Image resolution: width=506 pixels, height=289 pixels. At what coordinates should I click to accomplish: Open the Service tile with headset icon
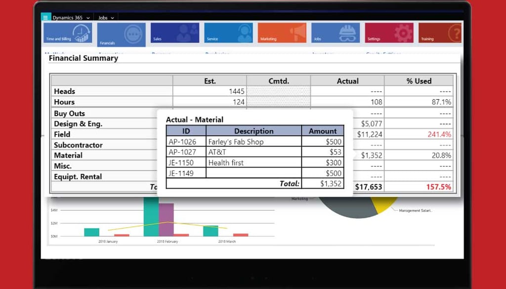point(228,33)
